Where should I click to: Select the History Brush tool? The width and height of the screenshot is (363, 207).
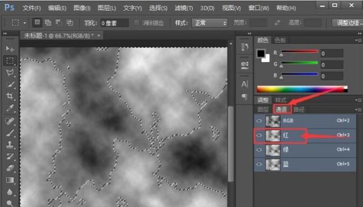(x=10, y=156)
